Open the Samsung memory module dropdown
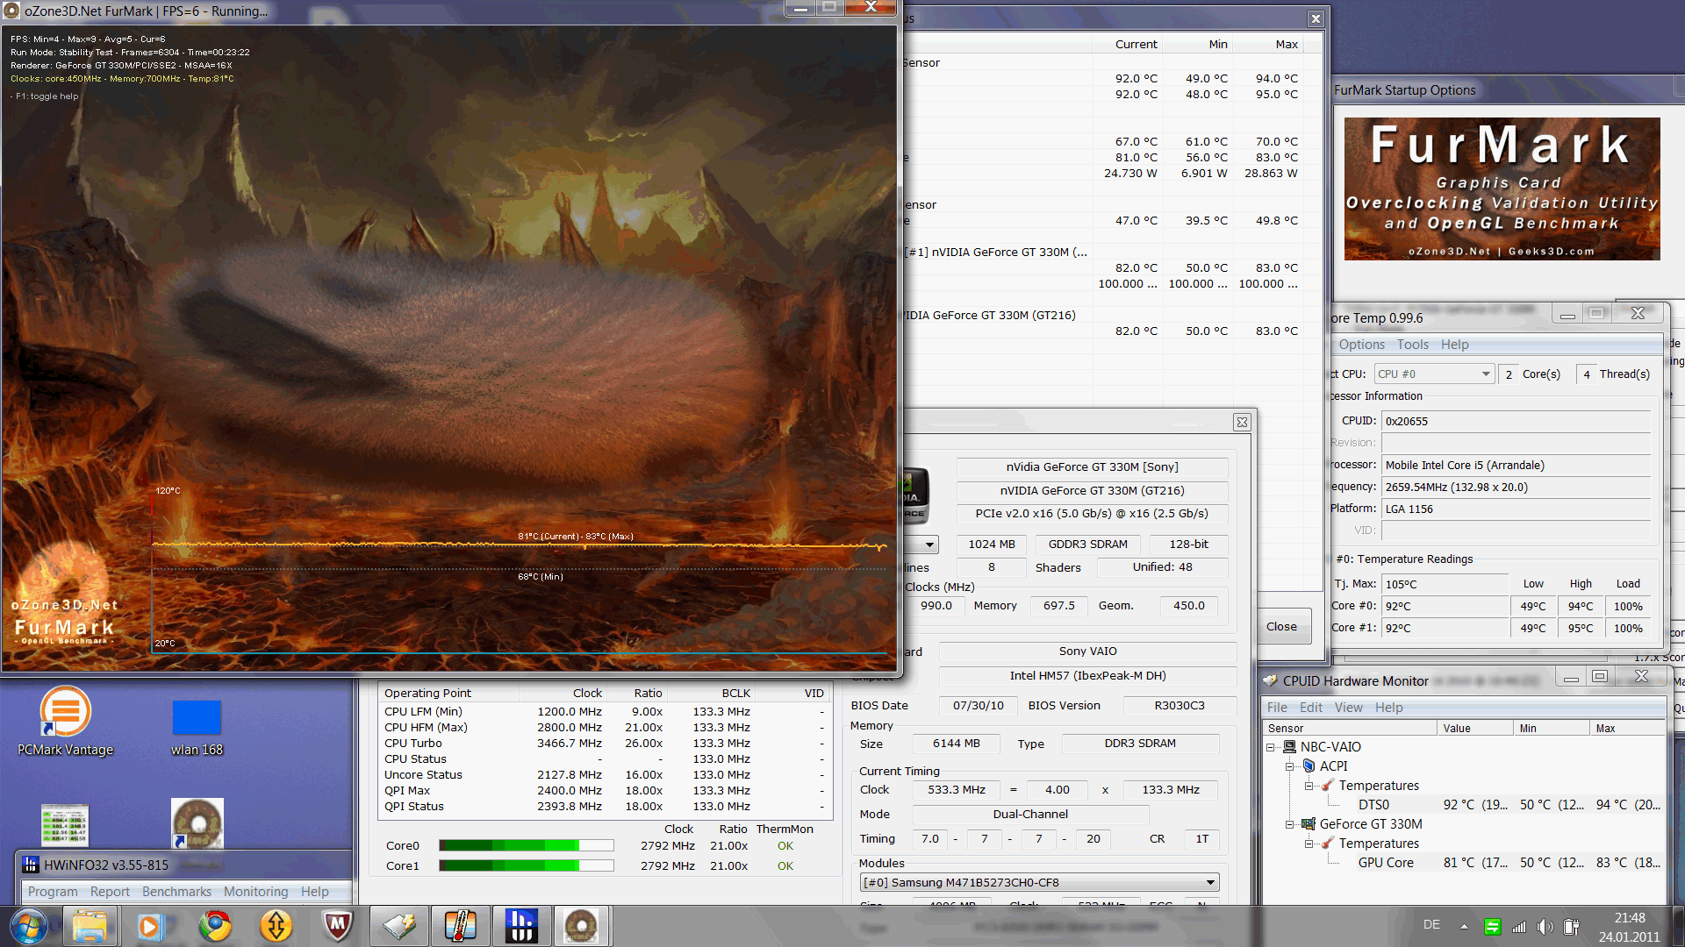 1210,883
